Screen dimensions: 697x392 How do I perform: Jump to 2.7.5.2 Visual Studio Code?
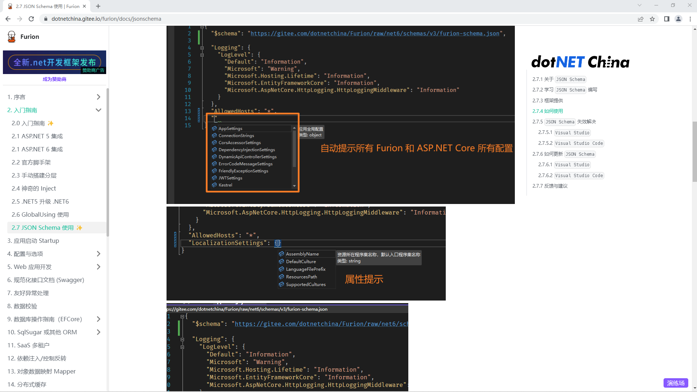pyautogui.click(x=571, y=143)
